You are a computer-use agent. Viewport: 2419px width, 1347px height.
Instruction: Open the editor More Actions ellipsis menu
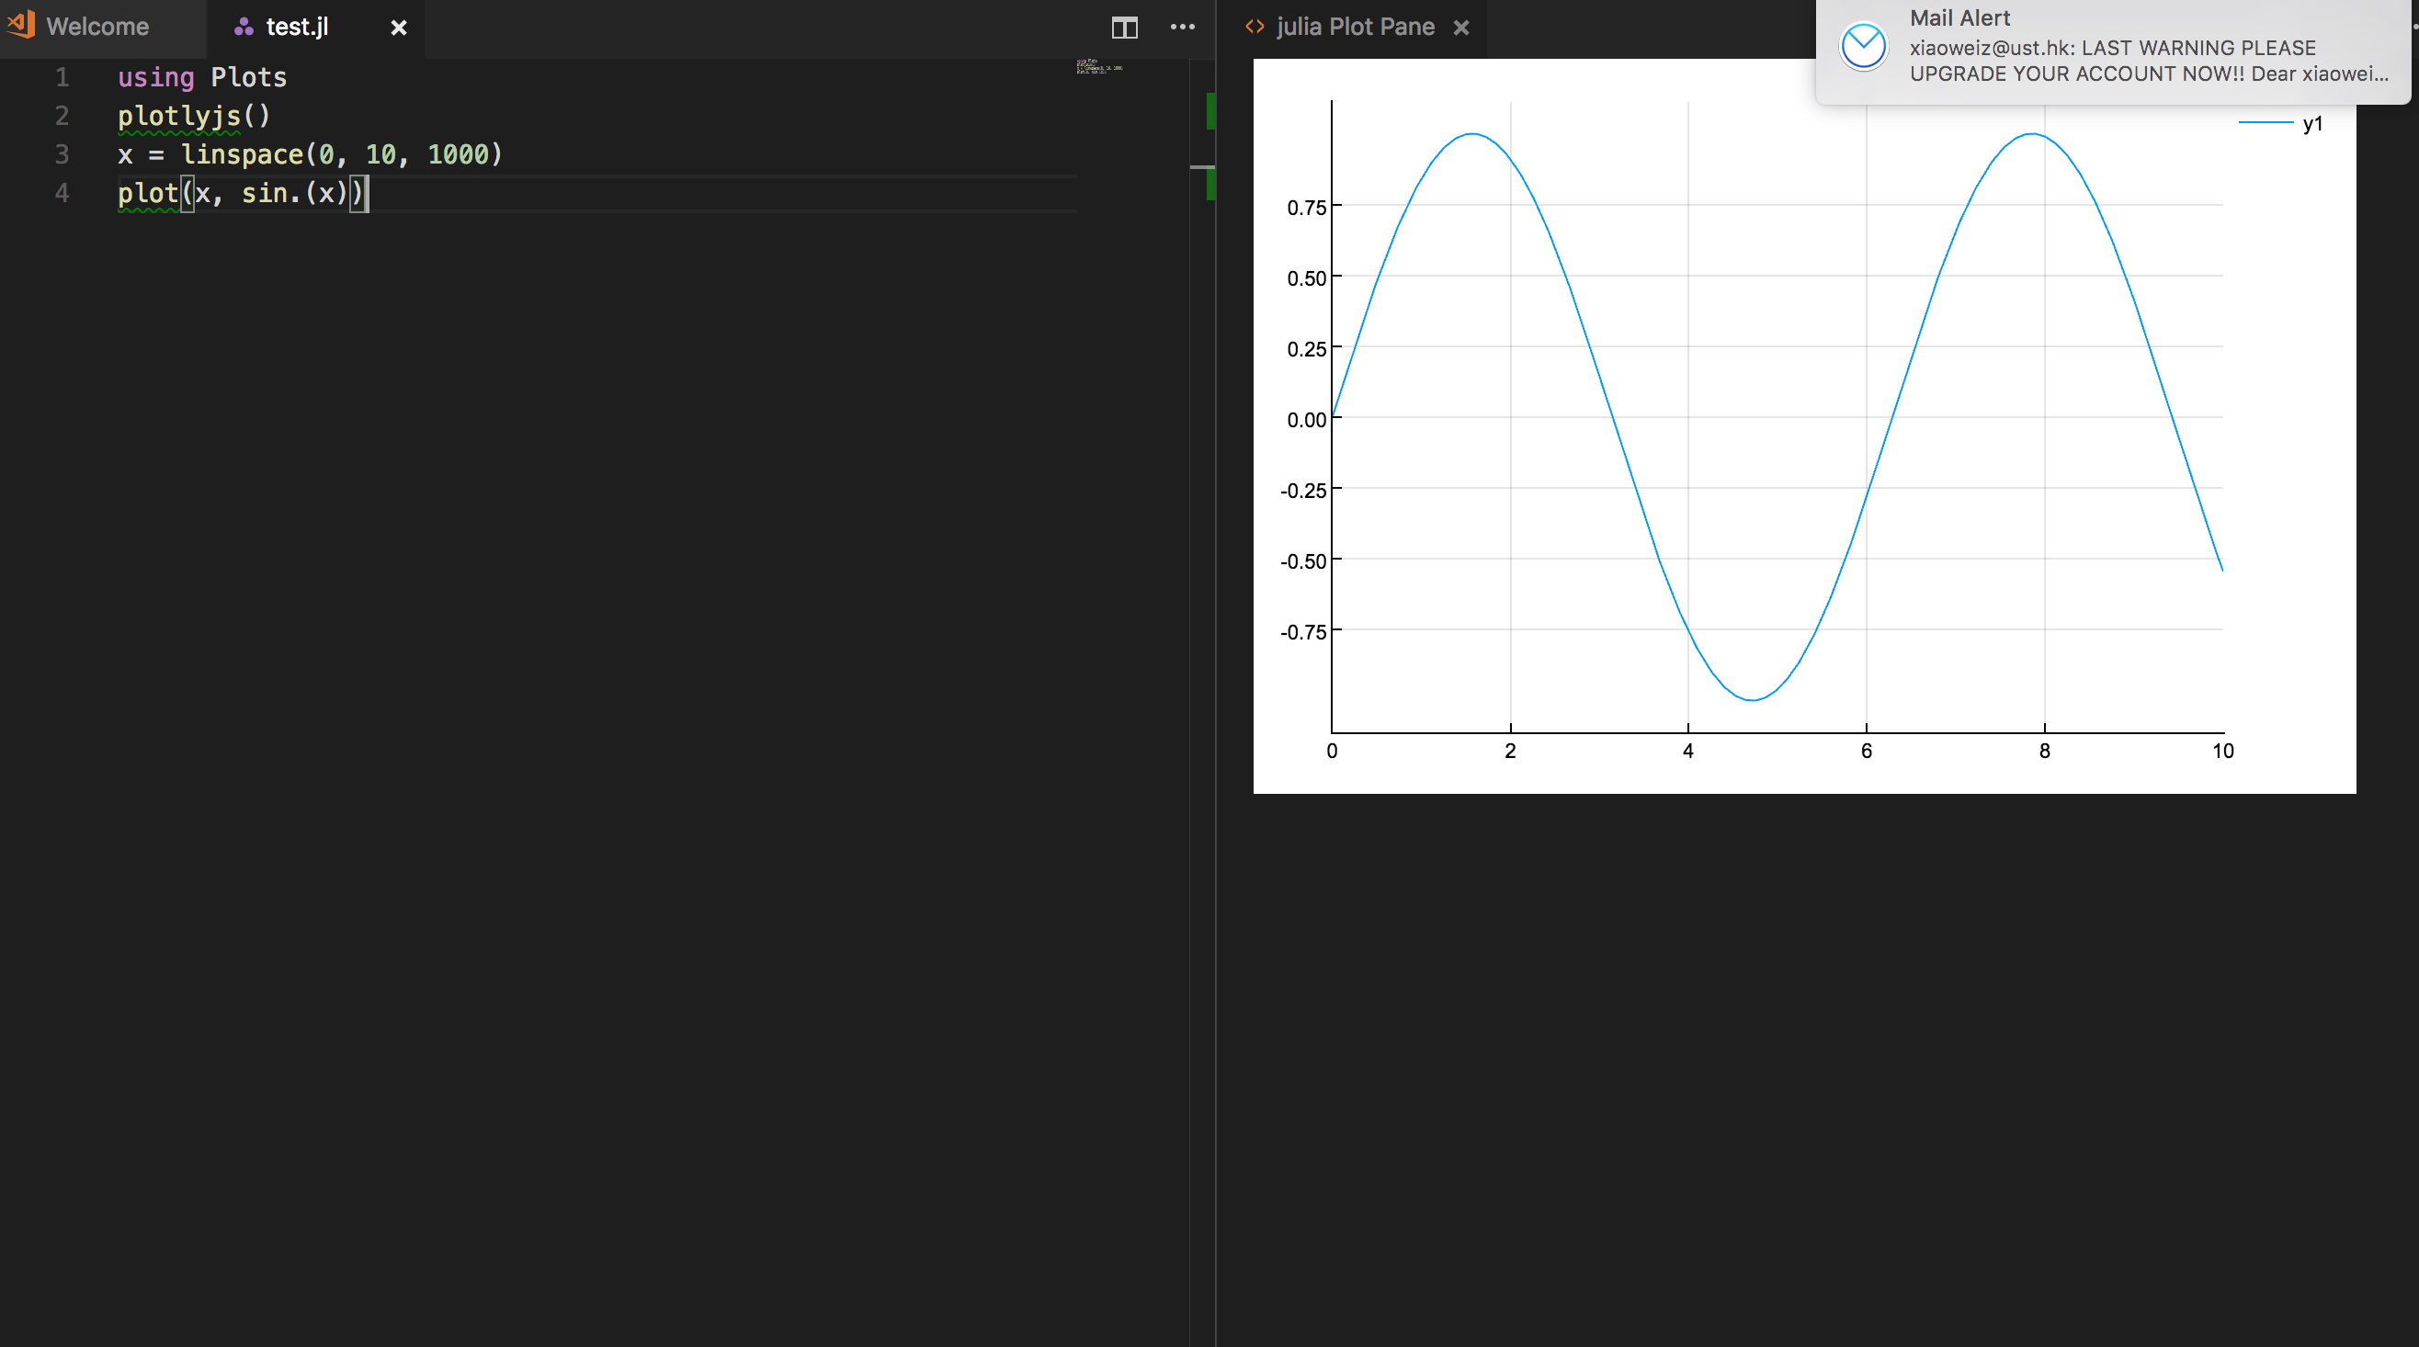[x=1182, y=28]
